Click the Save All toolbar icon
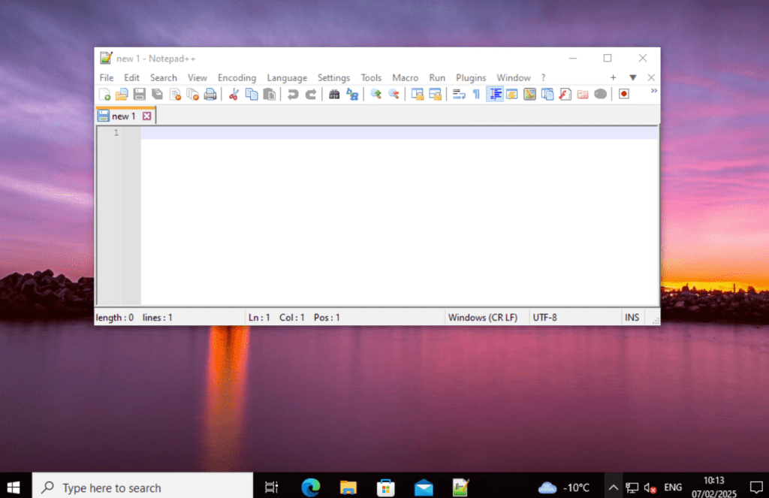The height and width of the screenshot is (498, 769). tap(157, 94)
